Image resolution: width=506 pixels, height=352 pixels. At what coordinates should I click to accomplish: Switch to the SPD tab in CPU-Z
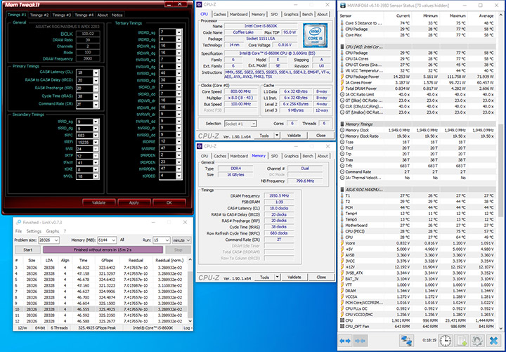[x=274, y=13]
